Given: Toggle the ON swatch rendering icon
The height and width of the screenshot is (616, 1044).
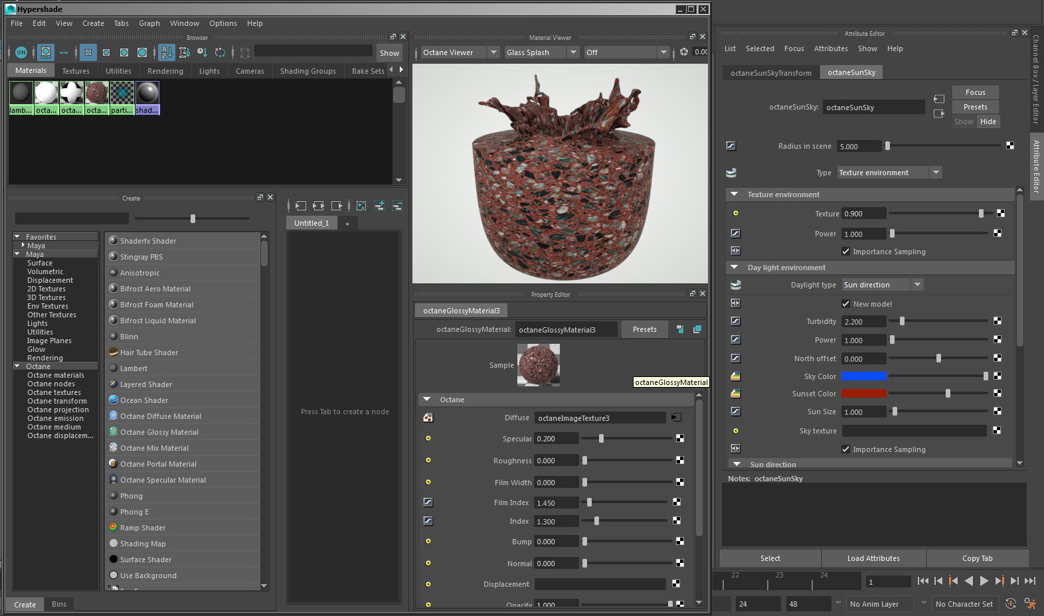Looking at the screenshot, I should (21, 52).
